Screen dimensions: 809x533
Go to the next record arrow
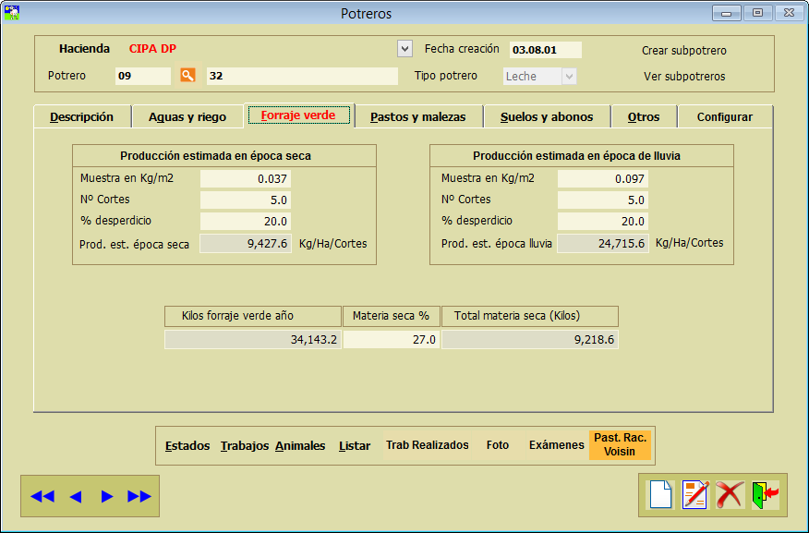pos(107,496)
